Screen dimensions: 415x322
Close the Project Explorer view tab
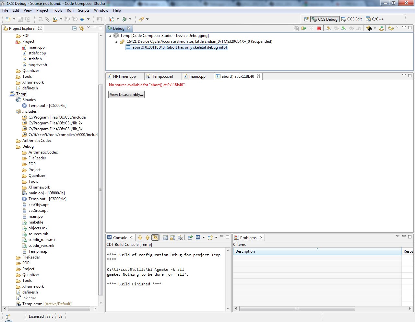click(40, 28)
